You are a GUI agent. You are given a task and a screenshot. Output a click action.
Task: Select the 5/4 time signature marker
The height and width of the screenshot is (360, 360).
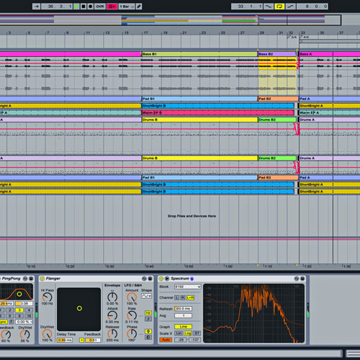[292, 37]
